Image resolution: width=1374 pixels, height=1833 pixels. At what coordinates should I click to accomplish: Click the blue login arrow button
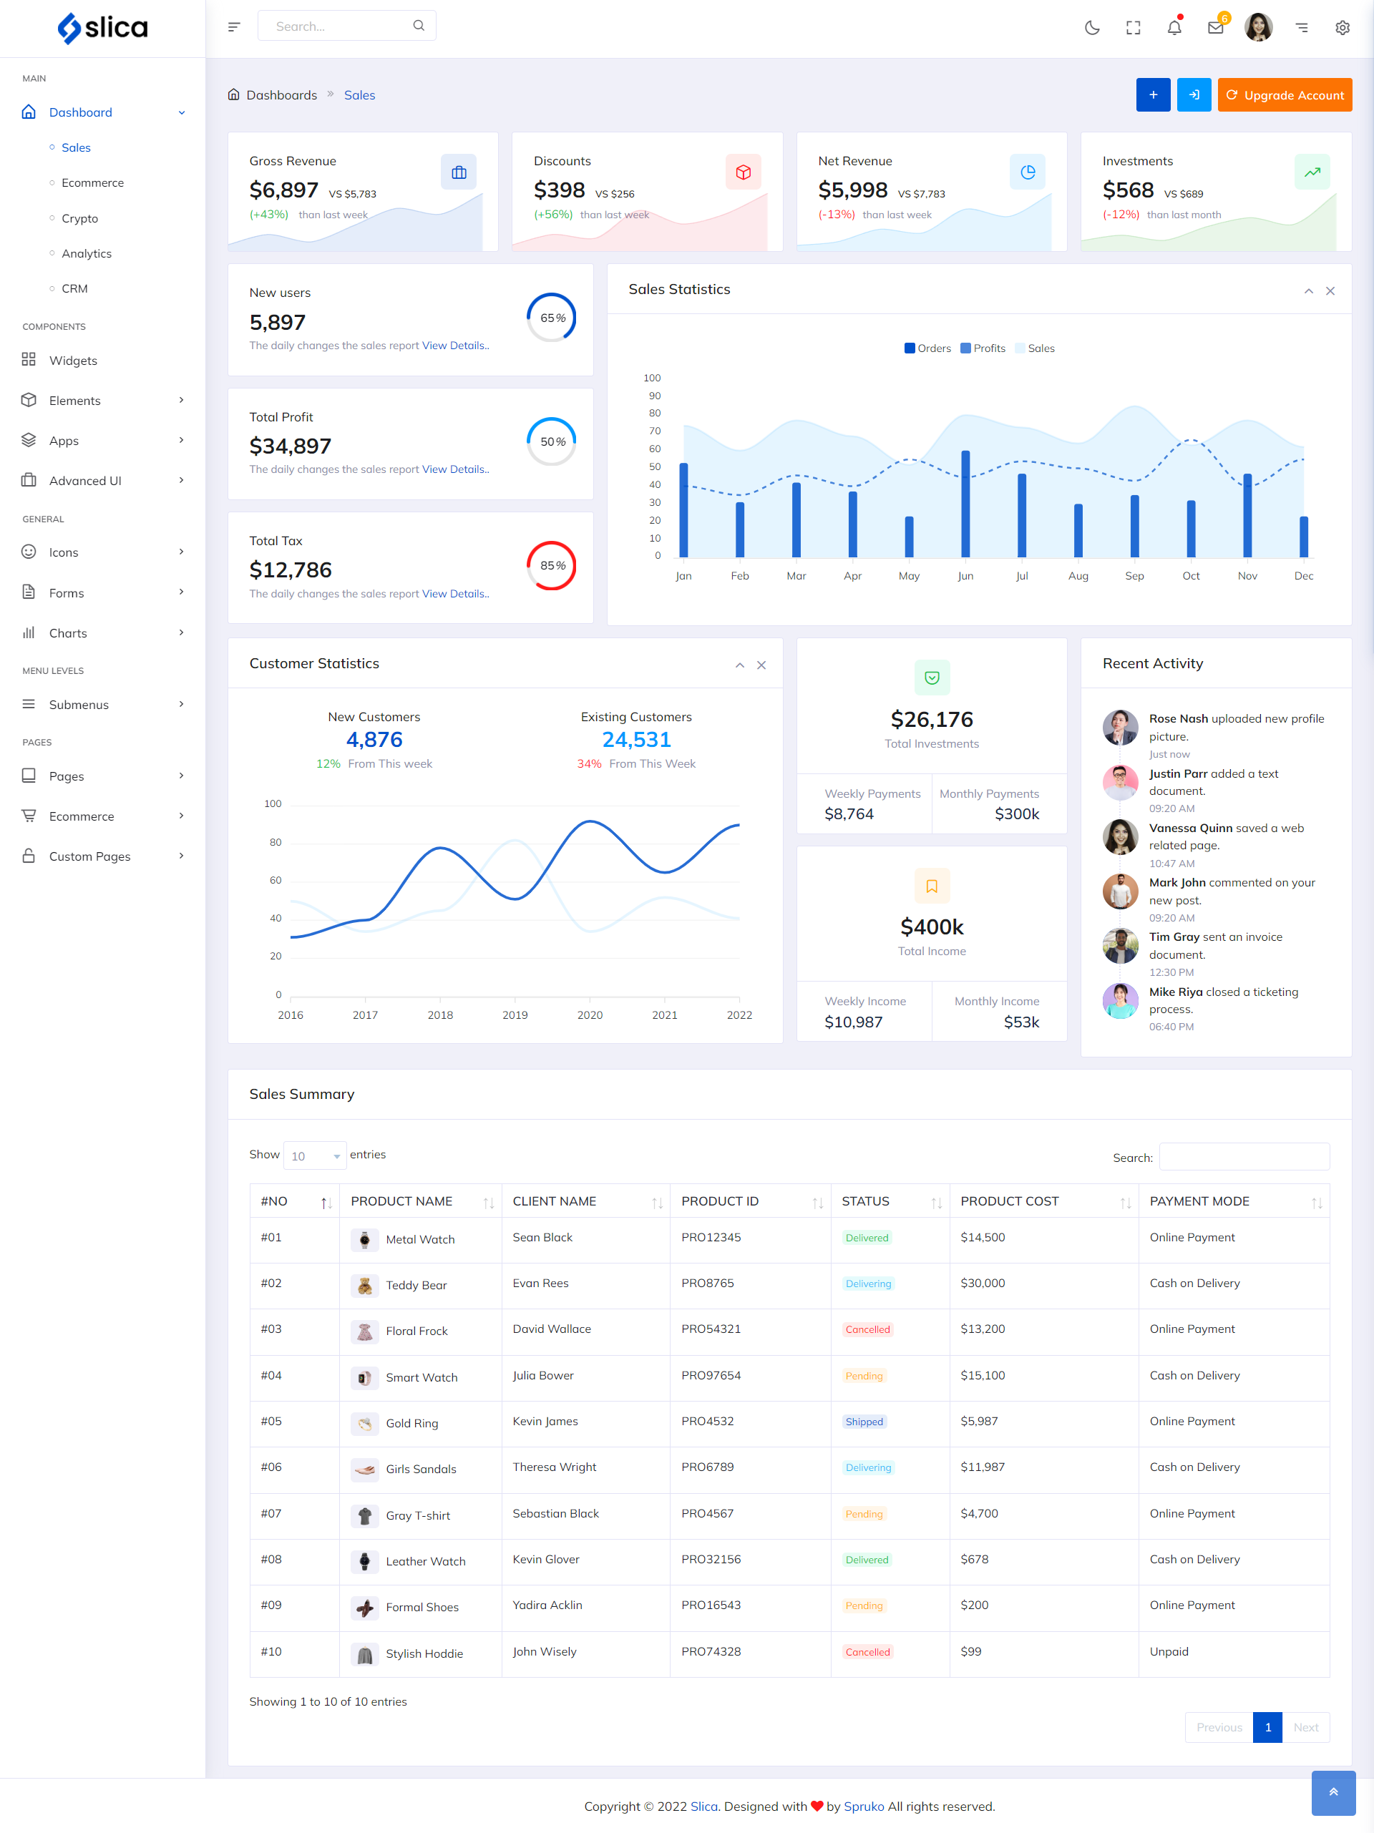[x=1194, y=94]
